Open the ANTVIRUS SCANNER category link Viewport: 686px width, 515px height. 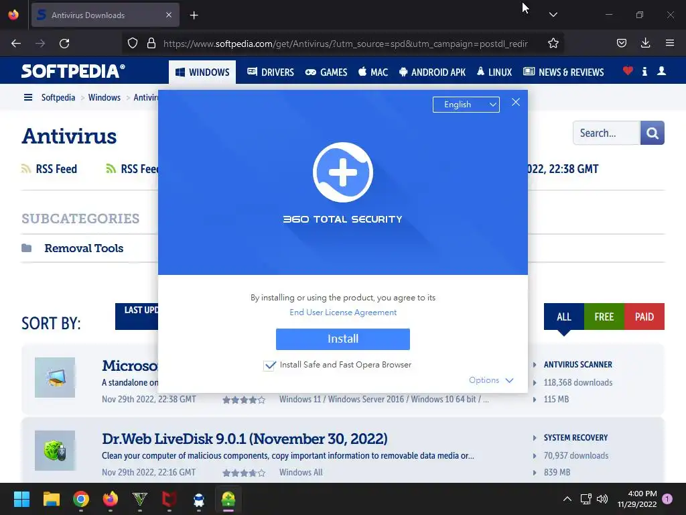[x=577, y=365]
